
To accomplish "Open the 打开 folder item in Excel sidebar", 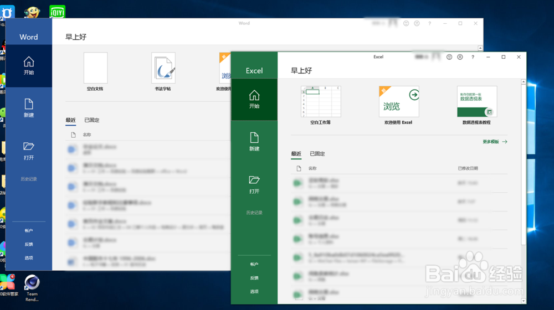I will 254,184.
